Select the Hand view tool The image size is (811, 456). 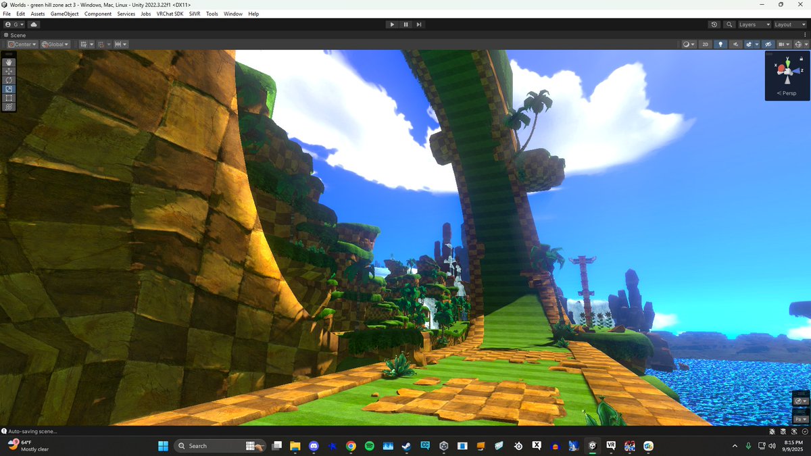click(x=9, y=62)
